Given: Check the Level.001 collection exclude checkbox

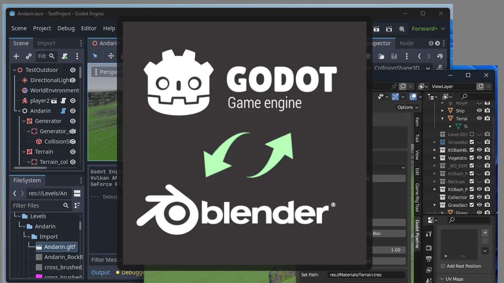Looking at the screenshot, I should (472, 134).
